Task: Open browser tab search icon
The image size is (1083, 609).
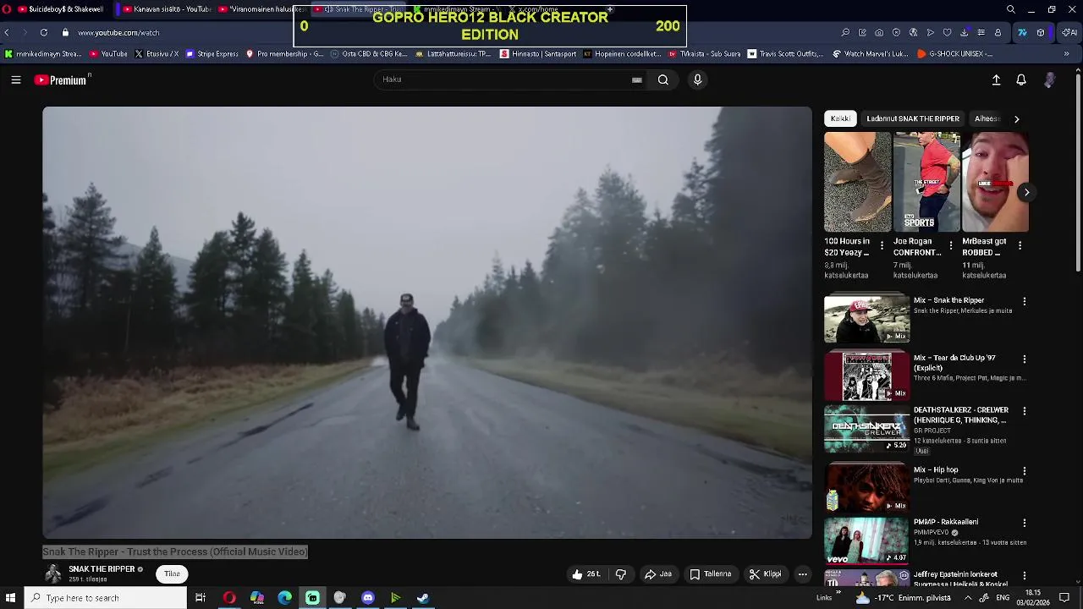Action: tap(1010, 9)
